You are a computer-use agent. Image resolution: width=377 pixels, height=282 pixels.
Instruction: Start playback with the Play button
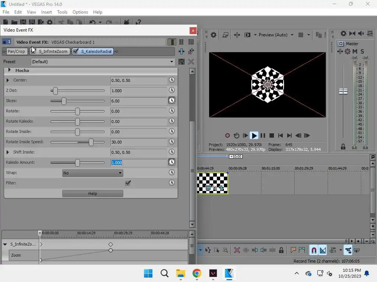point(254,135)
